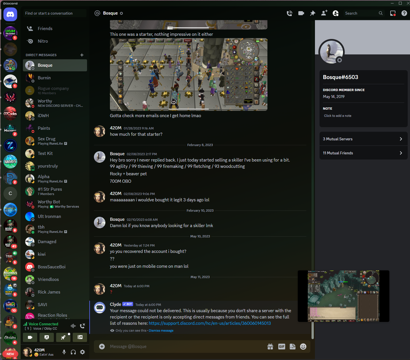
Task: Open the RSCodes server icon
Action: click(x=10, y=274)
